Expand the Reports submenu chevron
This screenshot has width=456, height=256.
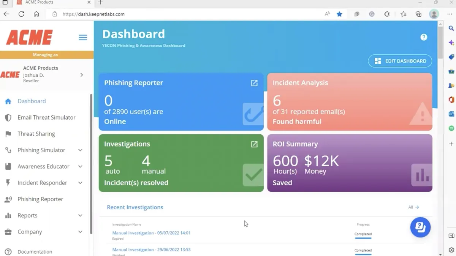click(80, 216)
